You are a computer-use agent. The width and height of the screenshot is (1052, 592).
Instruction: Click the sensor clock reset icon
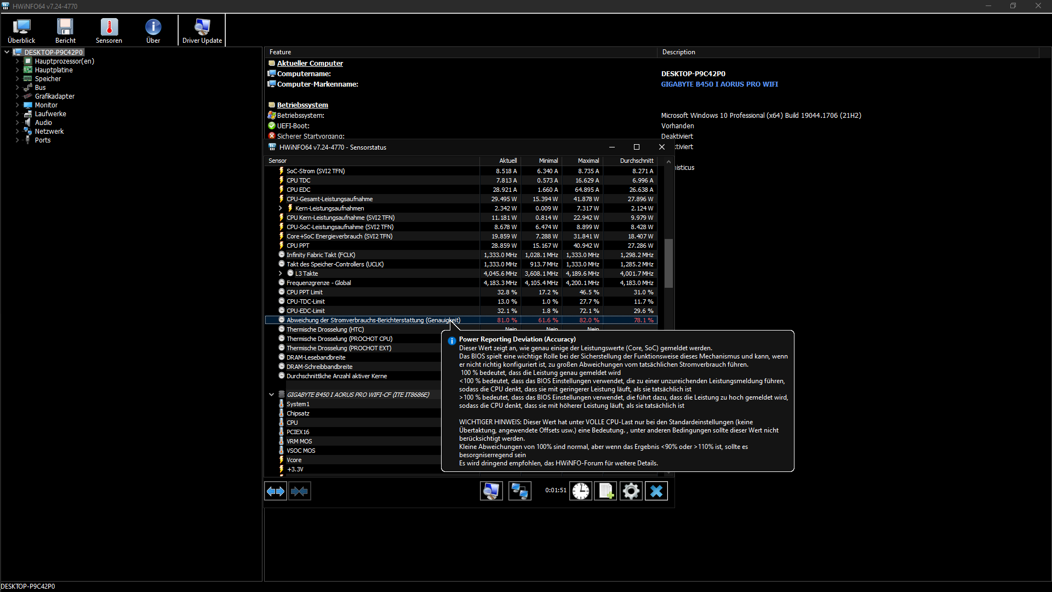(580, 491)
